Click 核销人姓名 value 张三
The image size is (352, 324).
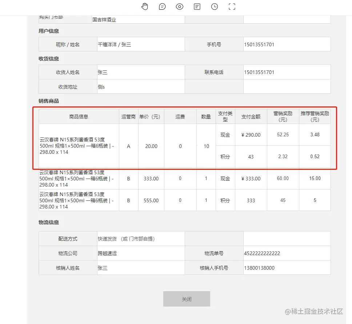tap(103, 268)
